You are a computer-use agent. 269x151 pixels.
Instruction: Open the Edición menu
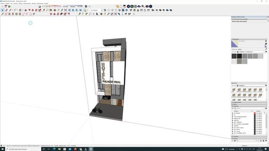8,3
